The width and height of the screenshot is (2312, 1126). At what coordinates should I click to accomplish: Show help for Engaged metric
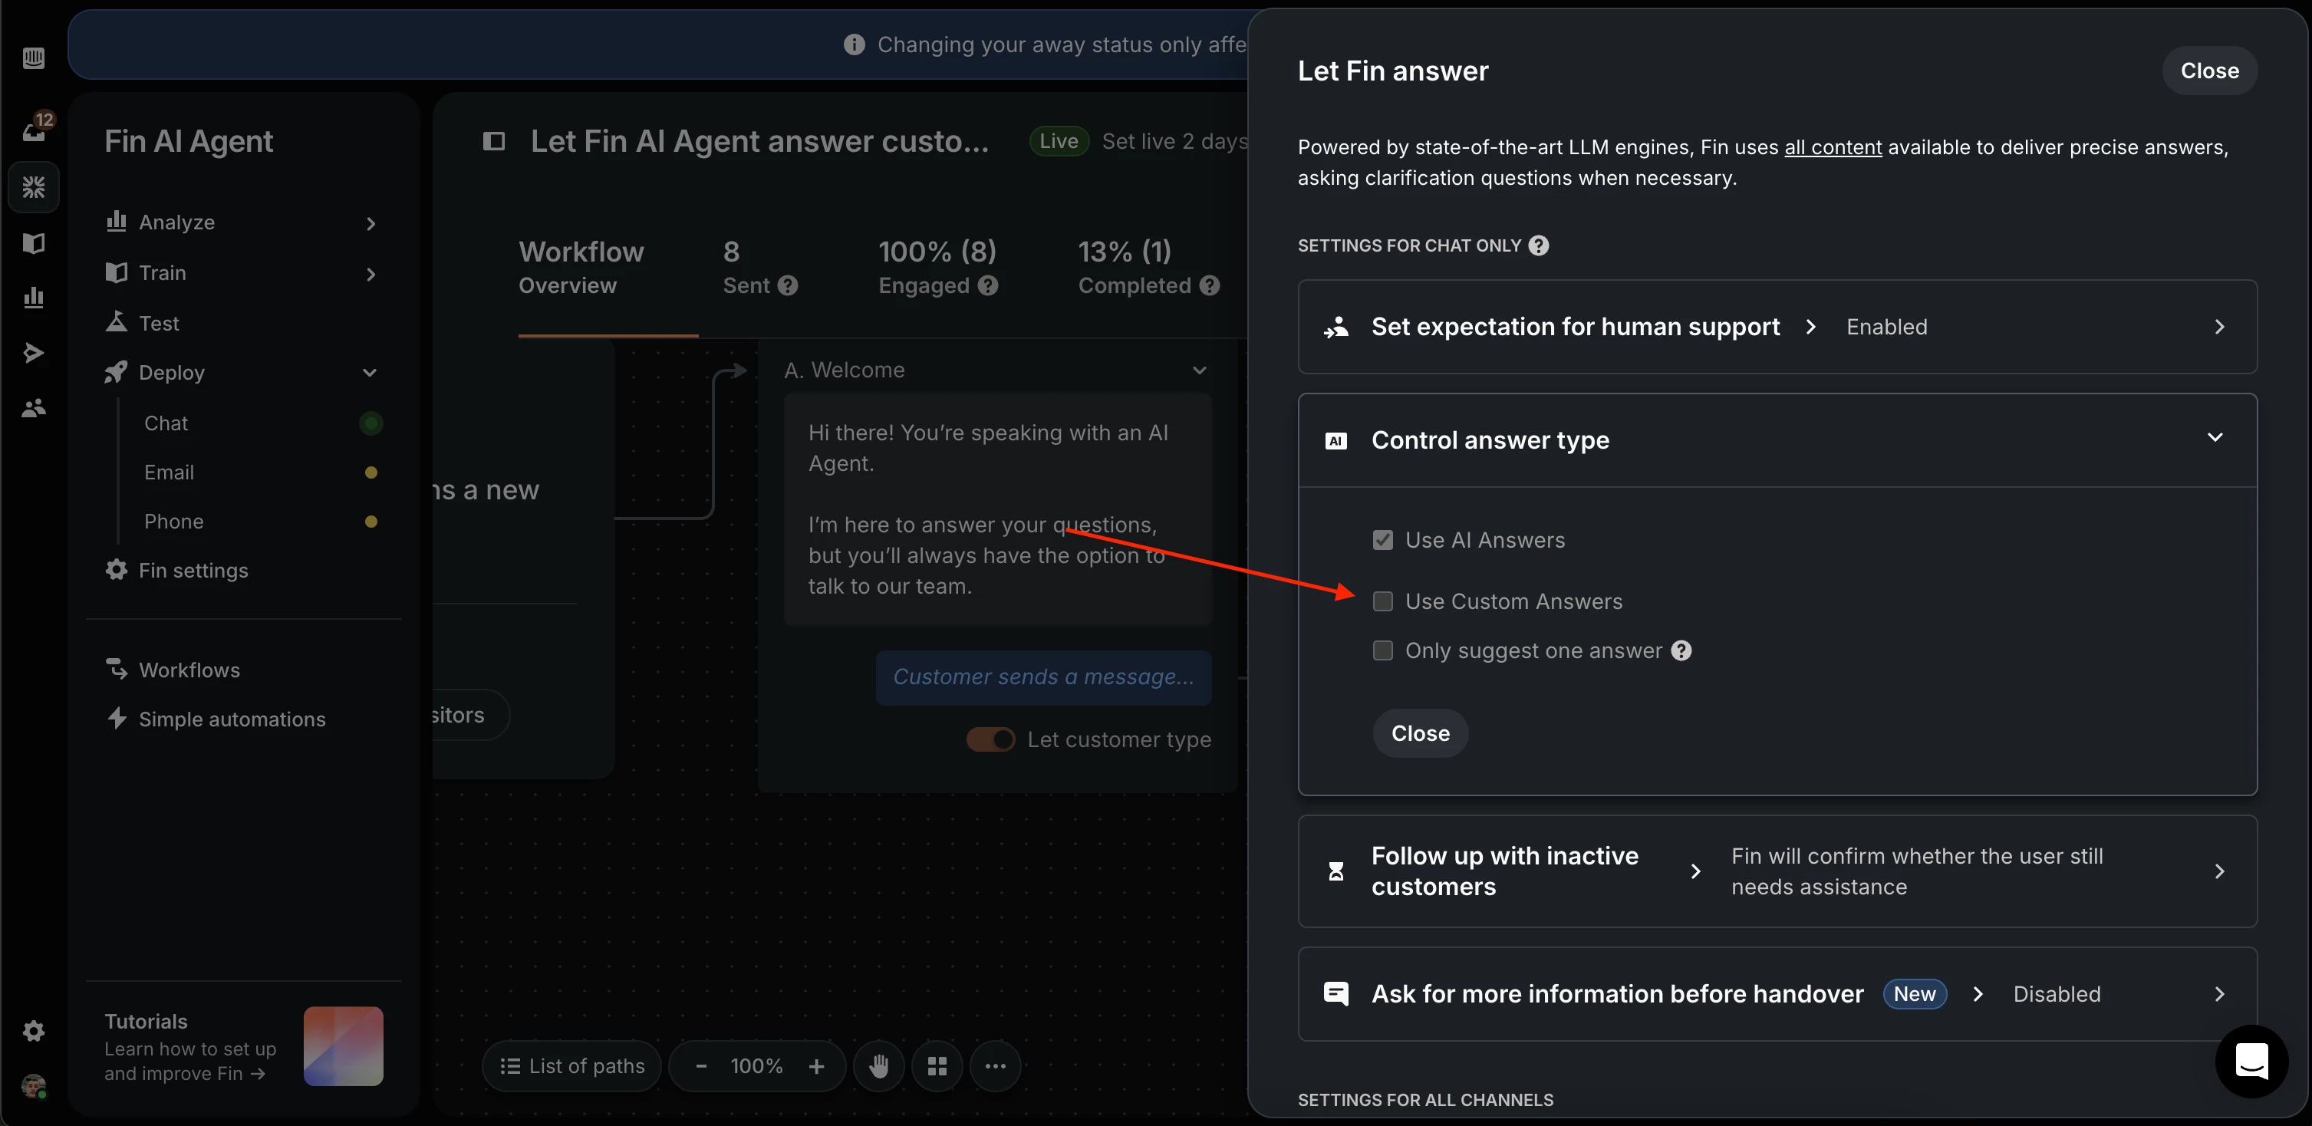click(x=988, y=285)
